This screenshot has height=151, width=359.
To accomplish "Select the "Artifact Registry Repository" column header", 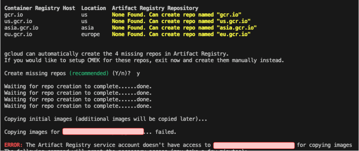I will tap(155, 8).
